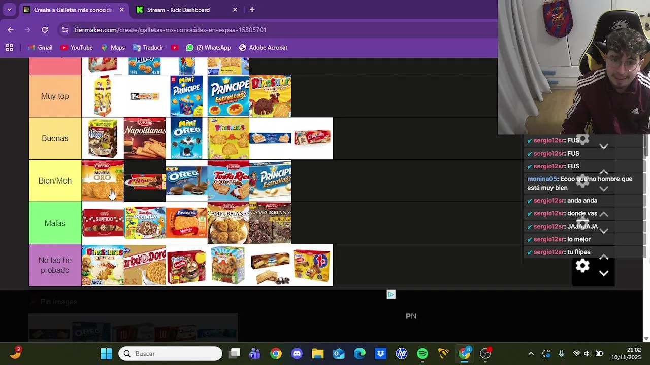Select the Create a Galletas tiermaker tab

[x=73, y=10]
